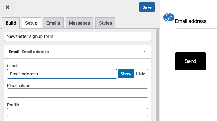217x121 pixels.
Task: Go to the Messages tab
Action: tap(79, 23)
